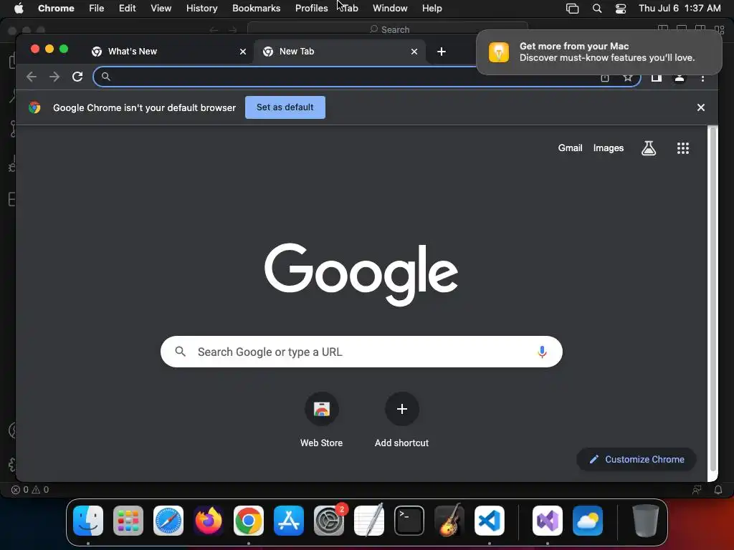This screenshot has height=550, width=734.
Task: Open Control Center in menu bar
Action: tap(621, 9)
